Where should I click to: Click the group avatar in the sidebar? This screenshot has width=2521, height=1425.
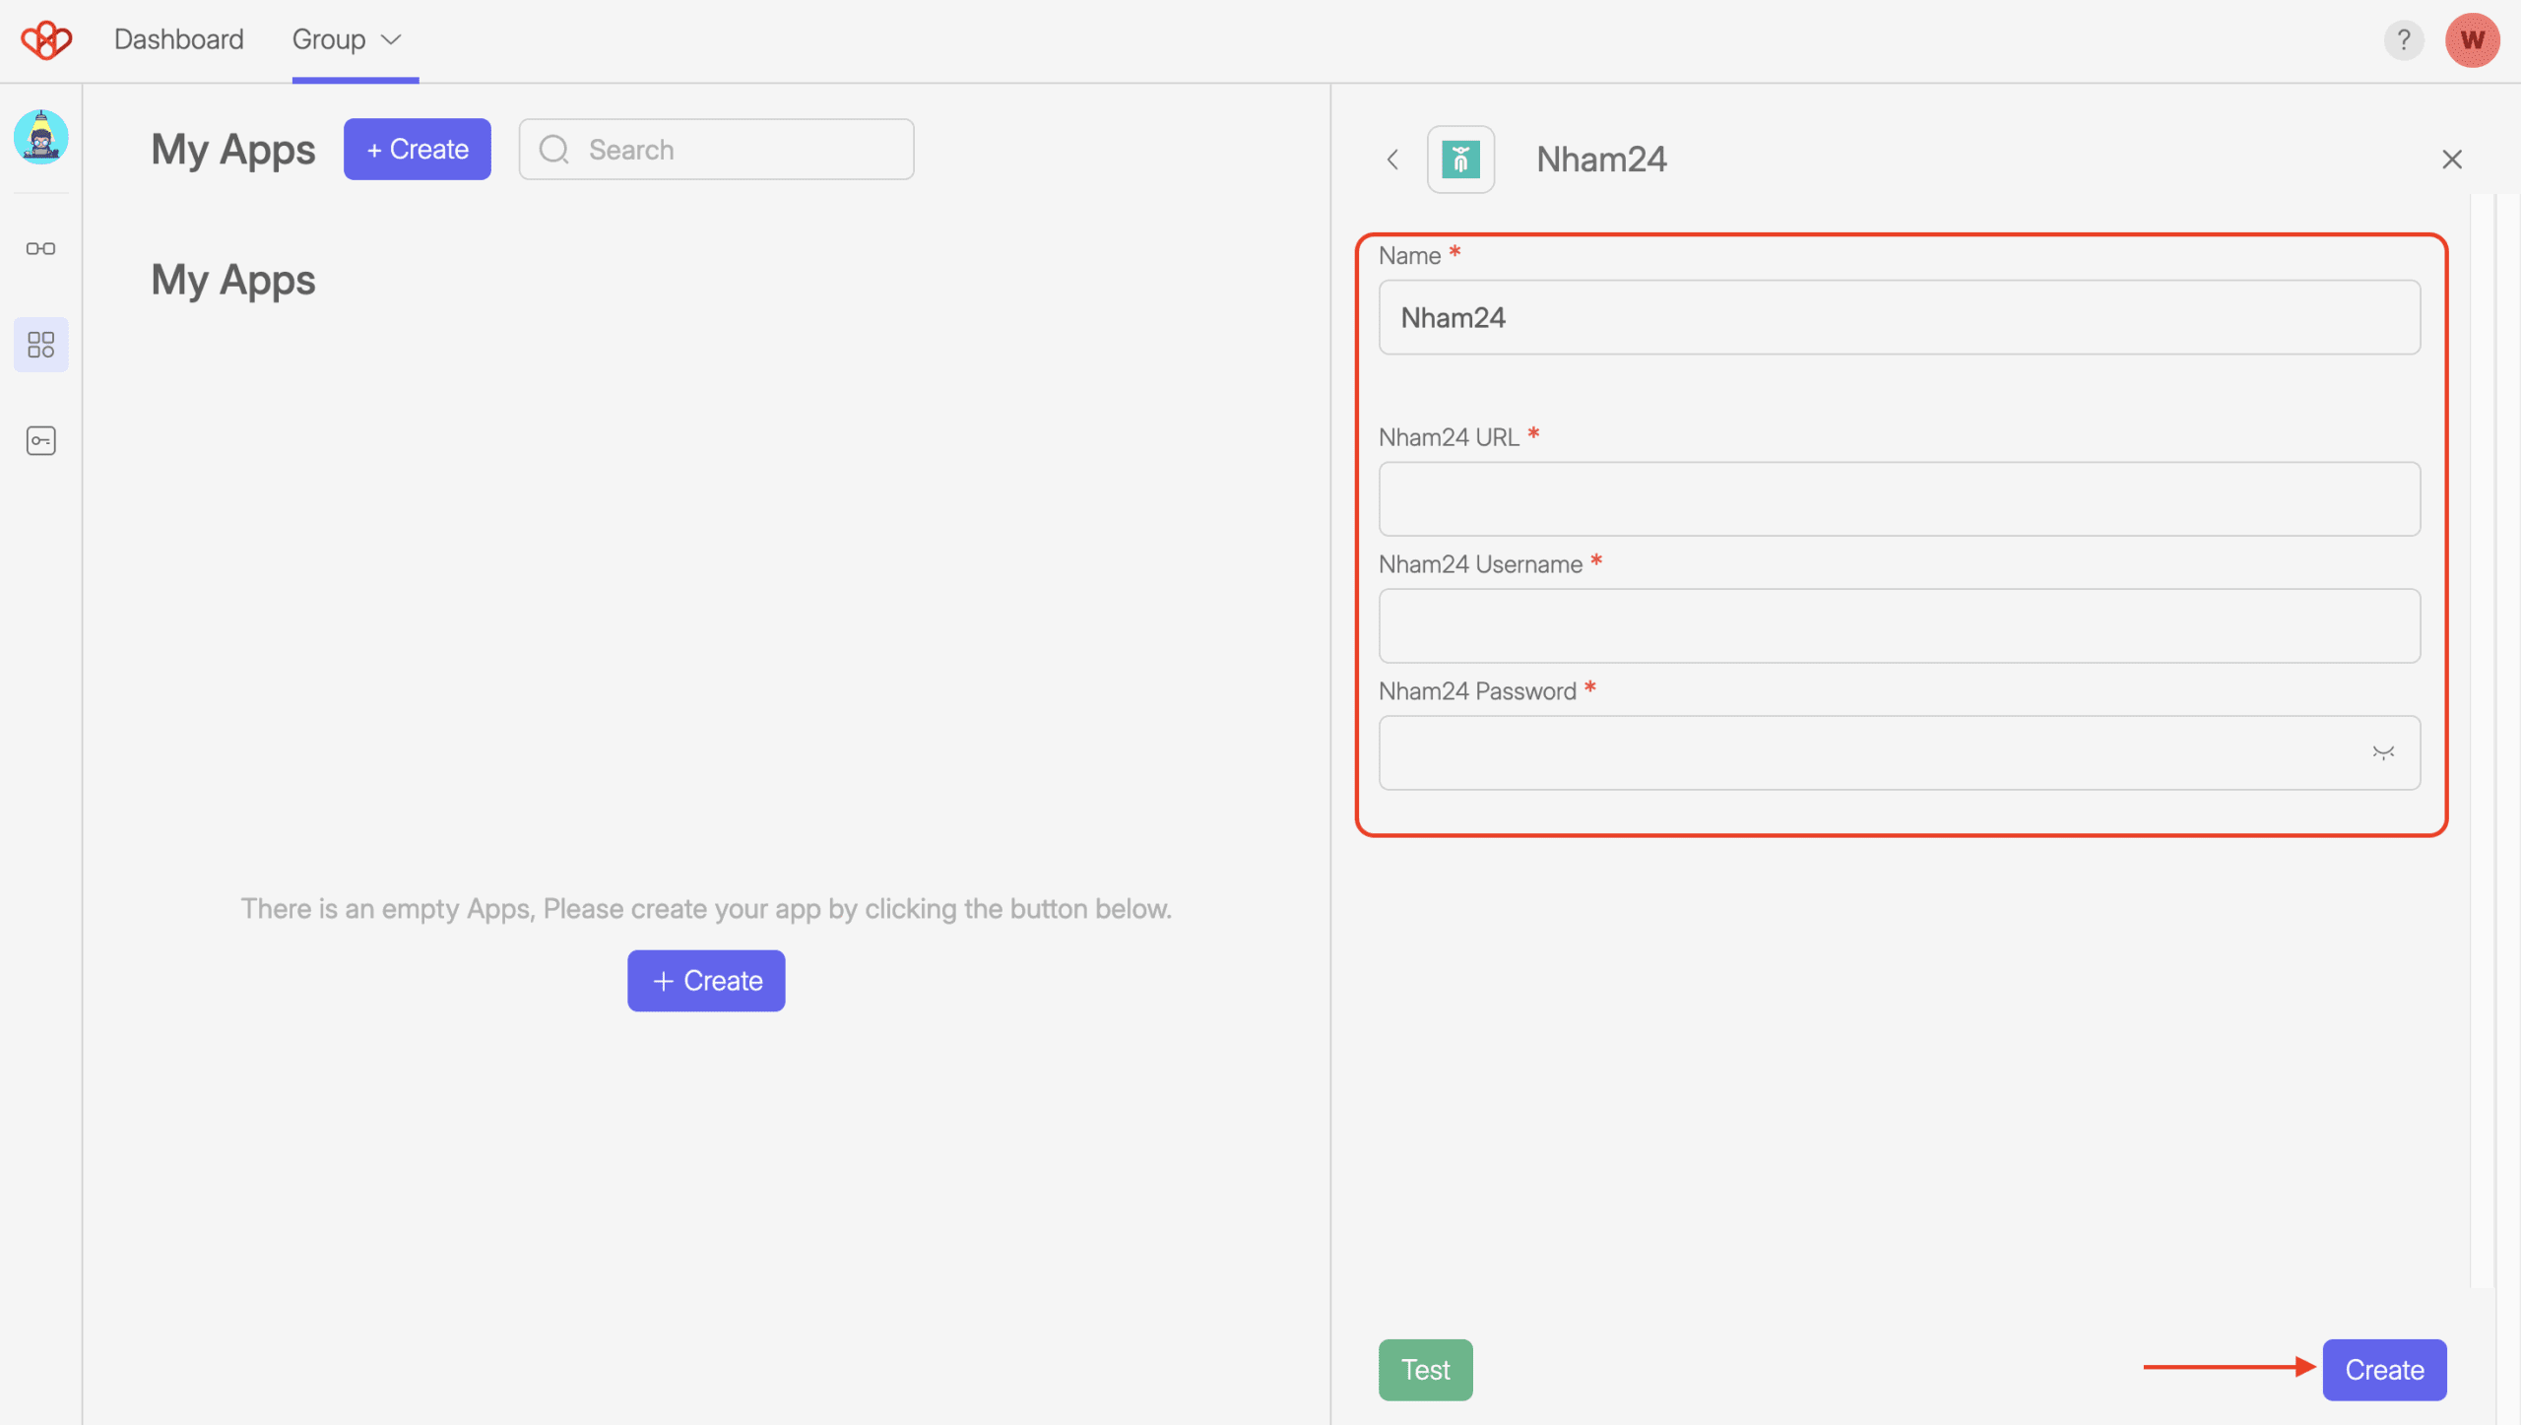pyautogui.click(x=41, y=137)
